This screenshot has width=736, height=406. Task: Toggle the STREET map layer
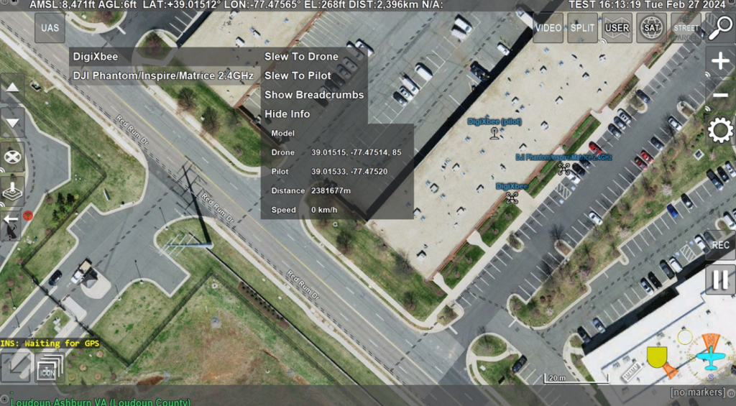pos(686,28)
